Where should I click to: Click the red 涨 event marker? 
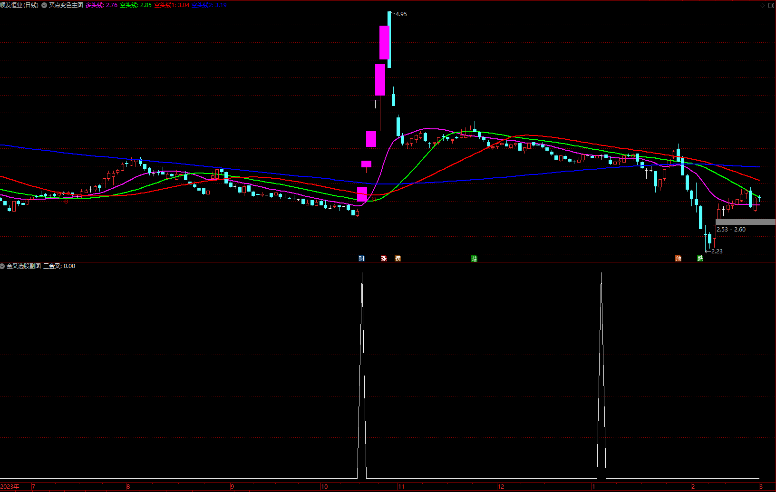384,259
